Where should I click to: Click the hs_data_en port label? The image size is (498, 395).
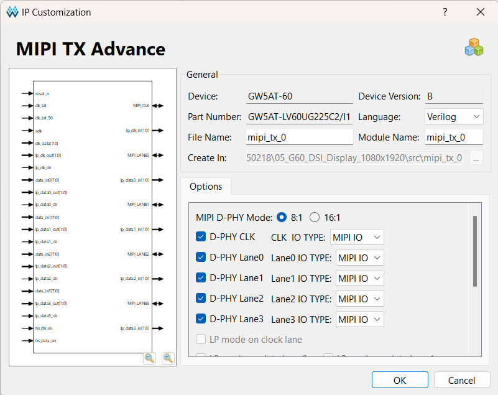(x=46, y=341)
